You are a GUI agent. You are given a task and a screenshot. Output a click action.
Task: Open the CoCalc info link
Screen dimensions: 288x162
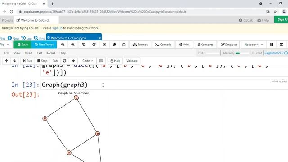[x=246, y=20]
